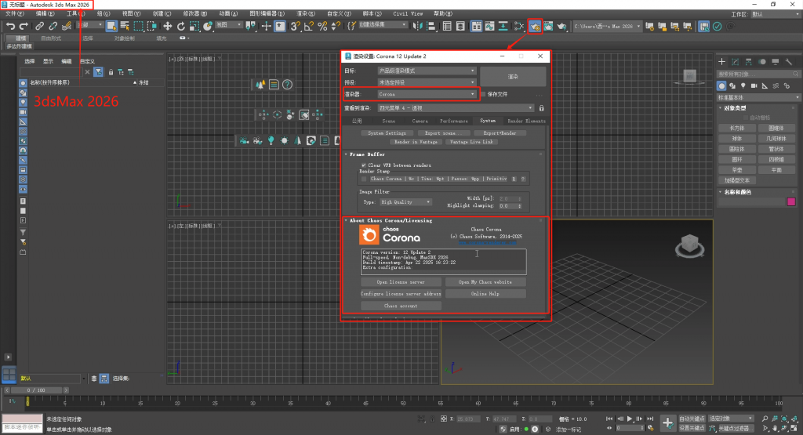This screenshot has width=803, height=435.
Task: Click the Mirror tool icon
Action: click(417, 26)
